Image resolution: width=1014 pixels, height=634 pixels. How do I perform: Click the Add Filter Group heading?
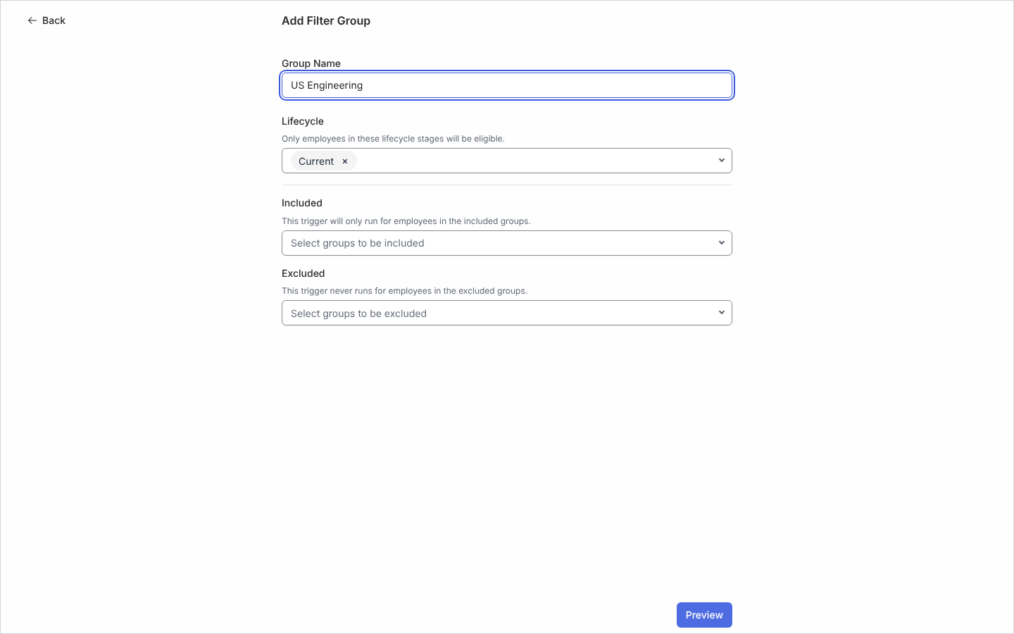tap(326, 20)
